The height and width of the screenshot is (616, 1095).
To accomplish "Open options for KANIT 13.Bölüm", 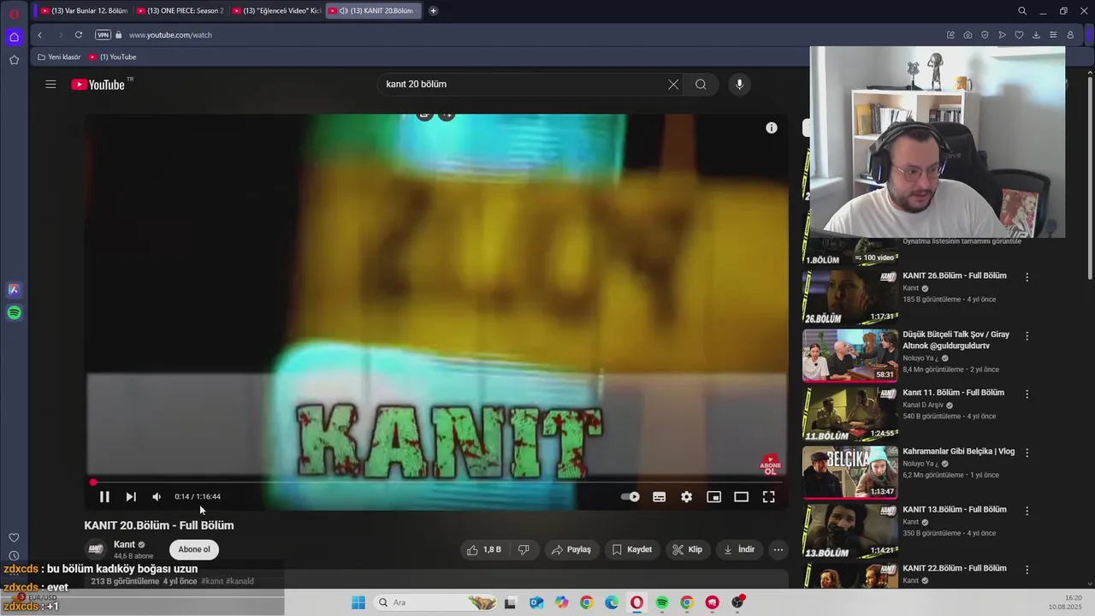I will pos(1027,511).
